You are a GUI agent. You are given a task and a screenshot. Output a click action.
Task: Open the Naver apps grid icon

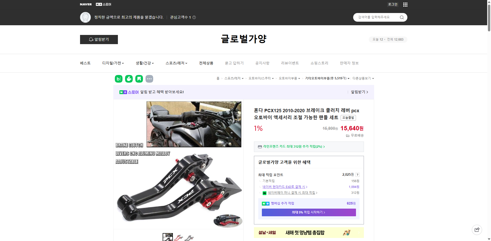pos(405,4)
